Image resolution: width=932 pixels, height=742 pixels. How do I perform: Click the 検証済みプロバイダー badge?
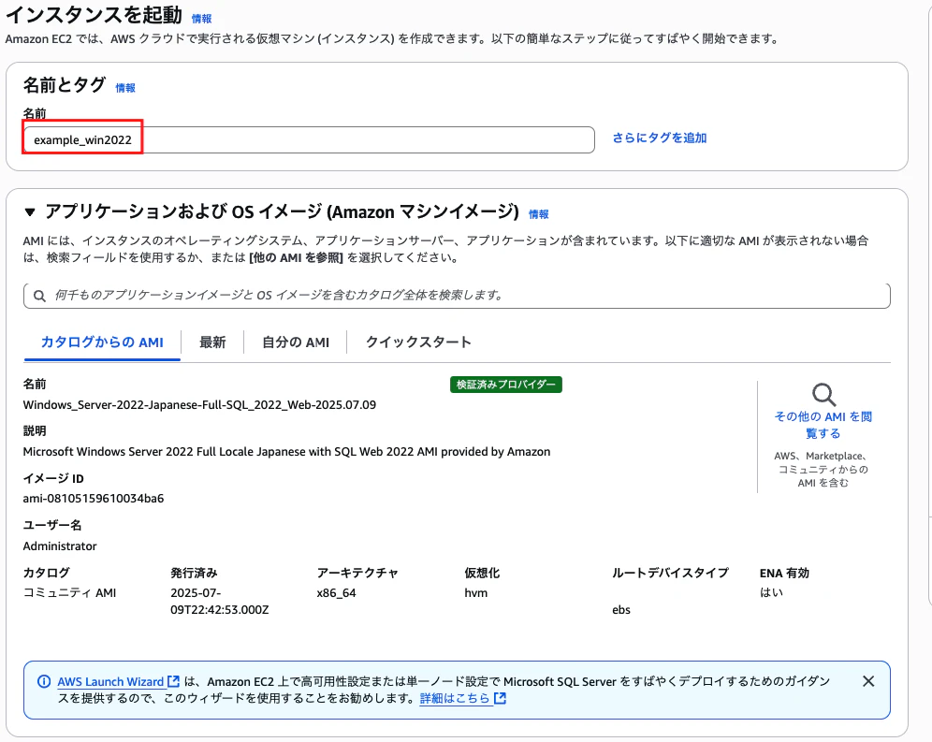(x=506, y=385)
